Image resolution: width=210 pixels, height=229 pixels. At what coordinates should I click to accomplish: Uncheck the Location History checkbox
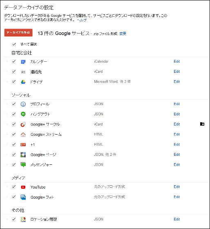coord(14,219)
